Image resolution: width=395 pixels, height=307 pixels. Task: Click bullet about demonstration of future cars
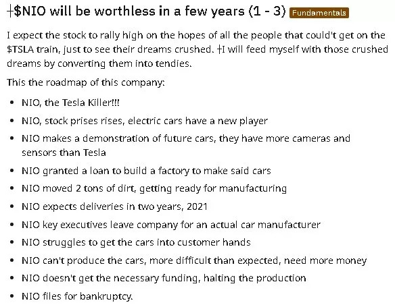coord(186,139)
